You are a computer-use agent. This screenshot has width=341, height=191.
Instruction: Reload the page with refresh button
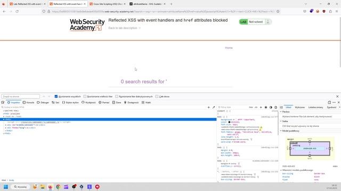point(17,11)
